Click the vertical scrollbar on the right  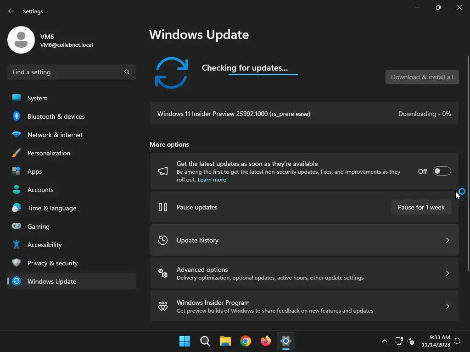pyautogui.click(x=468, y=163)
